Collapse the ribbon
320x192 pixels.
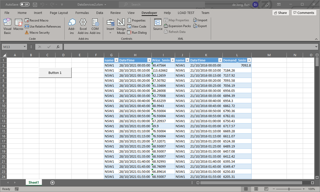[316, 39]
